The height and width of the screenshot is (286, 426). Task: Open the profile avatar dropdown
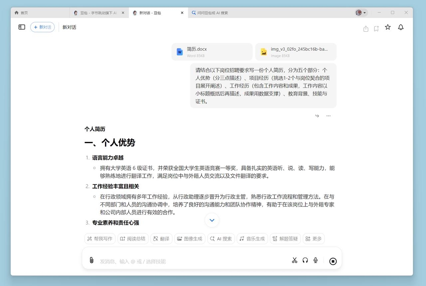[361, 13]
